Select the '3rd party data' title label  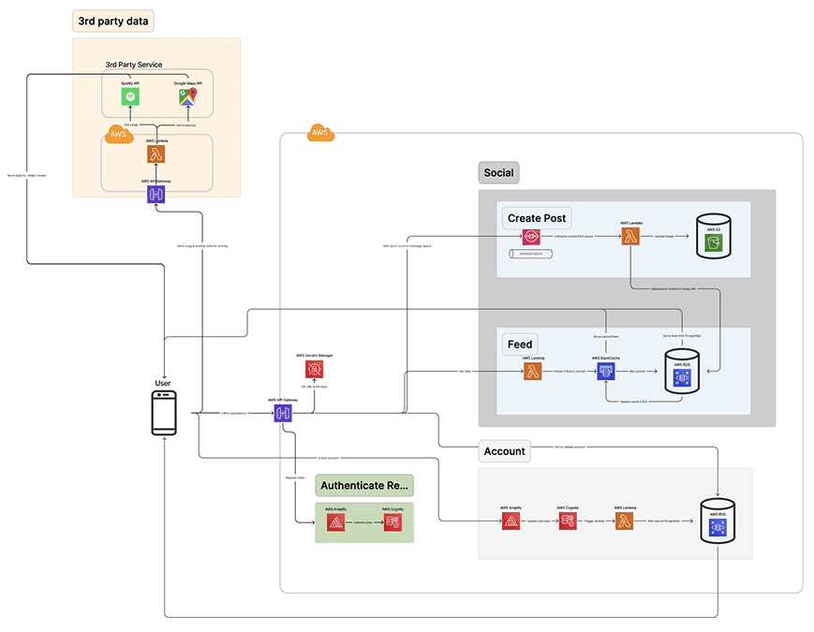[113, 22]
